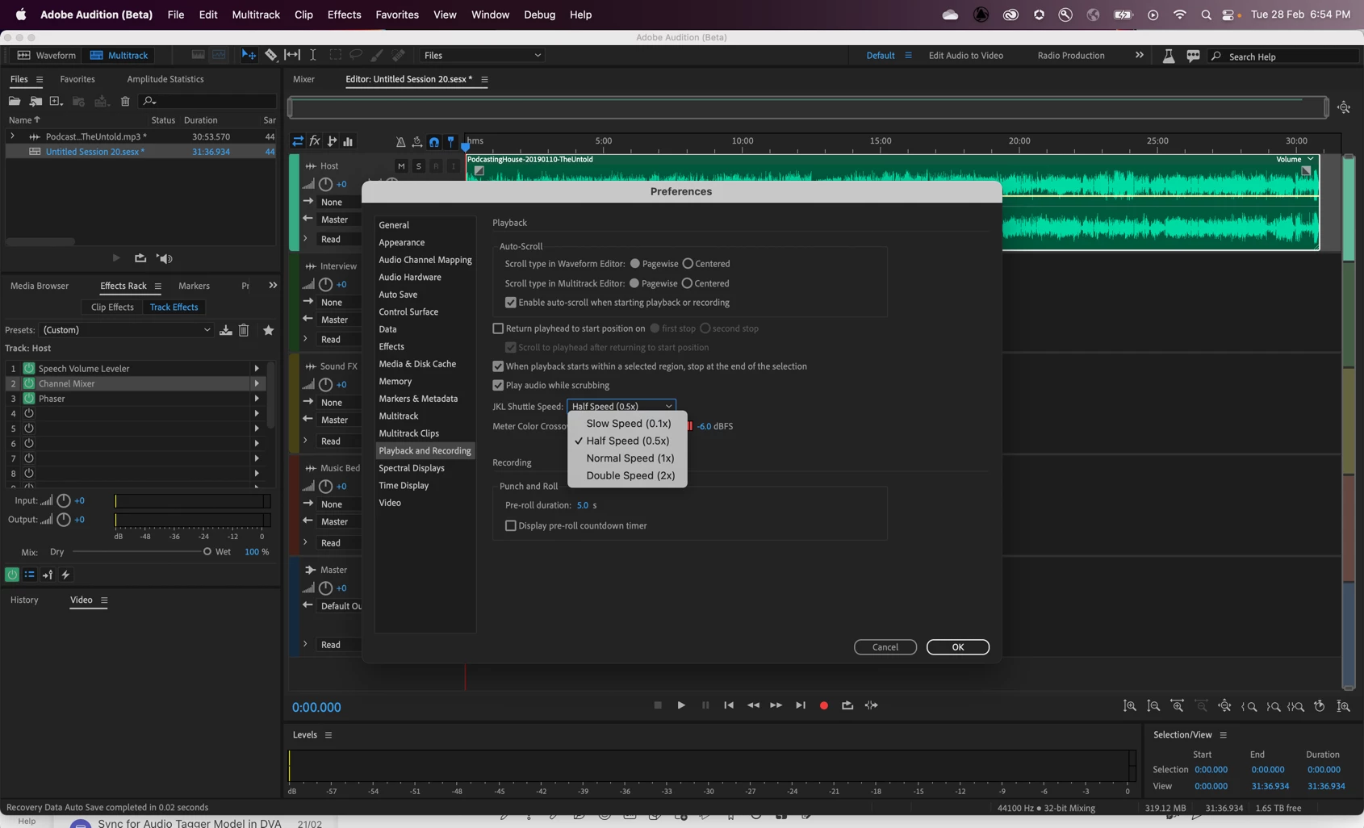
Task: Choose Double Speed (2x) from the list
Action: tap(628, 475)
